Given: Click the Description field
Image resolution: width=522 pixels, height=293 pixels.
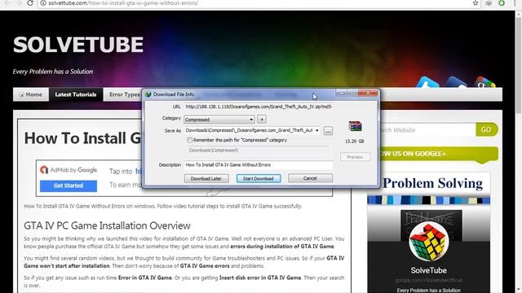Looking at the screenshot, I should click(258, 164).
